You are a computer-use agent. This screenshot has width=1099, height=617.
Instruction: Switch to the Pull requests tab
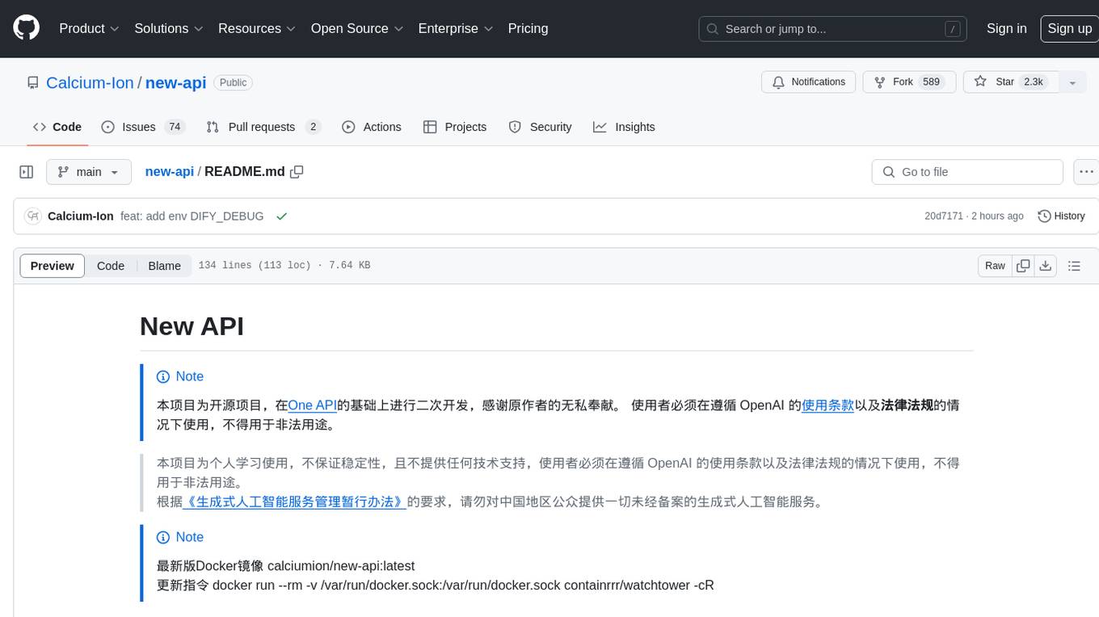263,127
